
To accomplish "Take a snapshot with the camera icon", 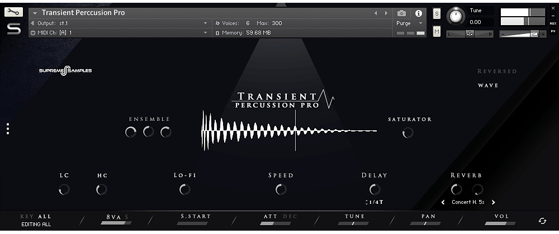I will [401, 13].
